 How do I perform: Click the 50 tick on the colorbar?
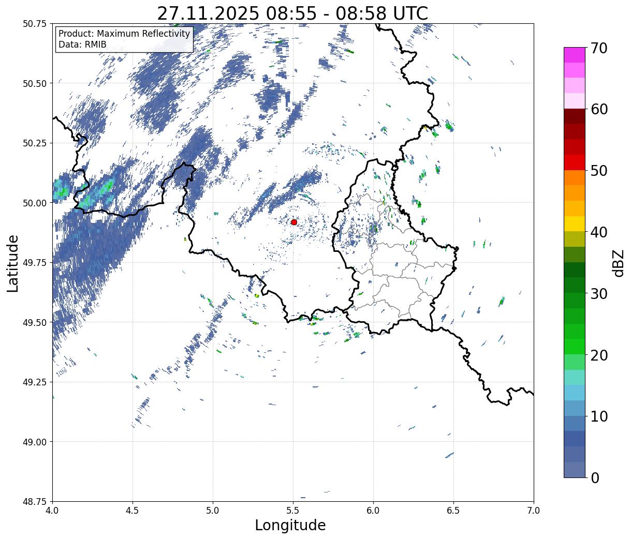coord(598,171)
